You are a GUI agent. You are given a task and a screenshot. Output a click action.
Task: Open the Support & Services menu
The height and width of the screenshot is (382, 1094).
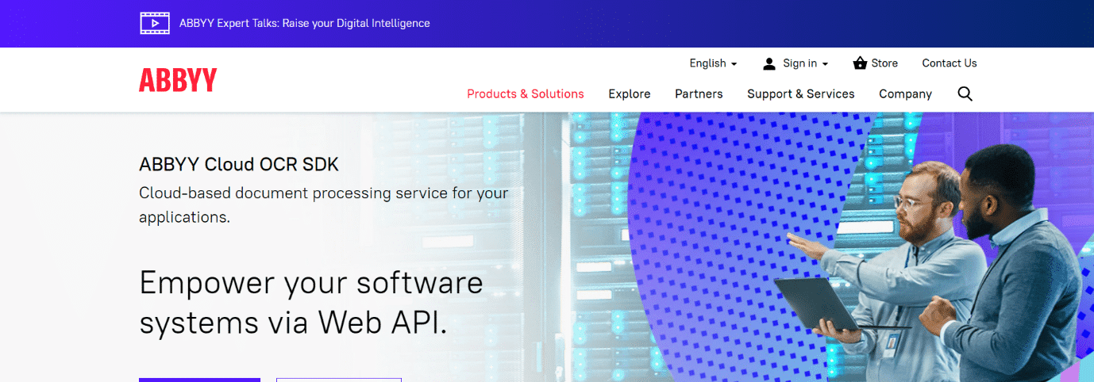pyautogui.click(x=801, y=94)
